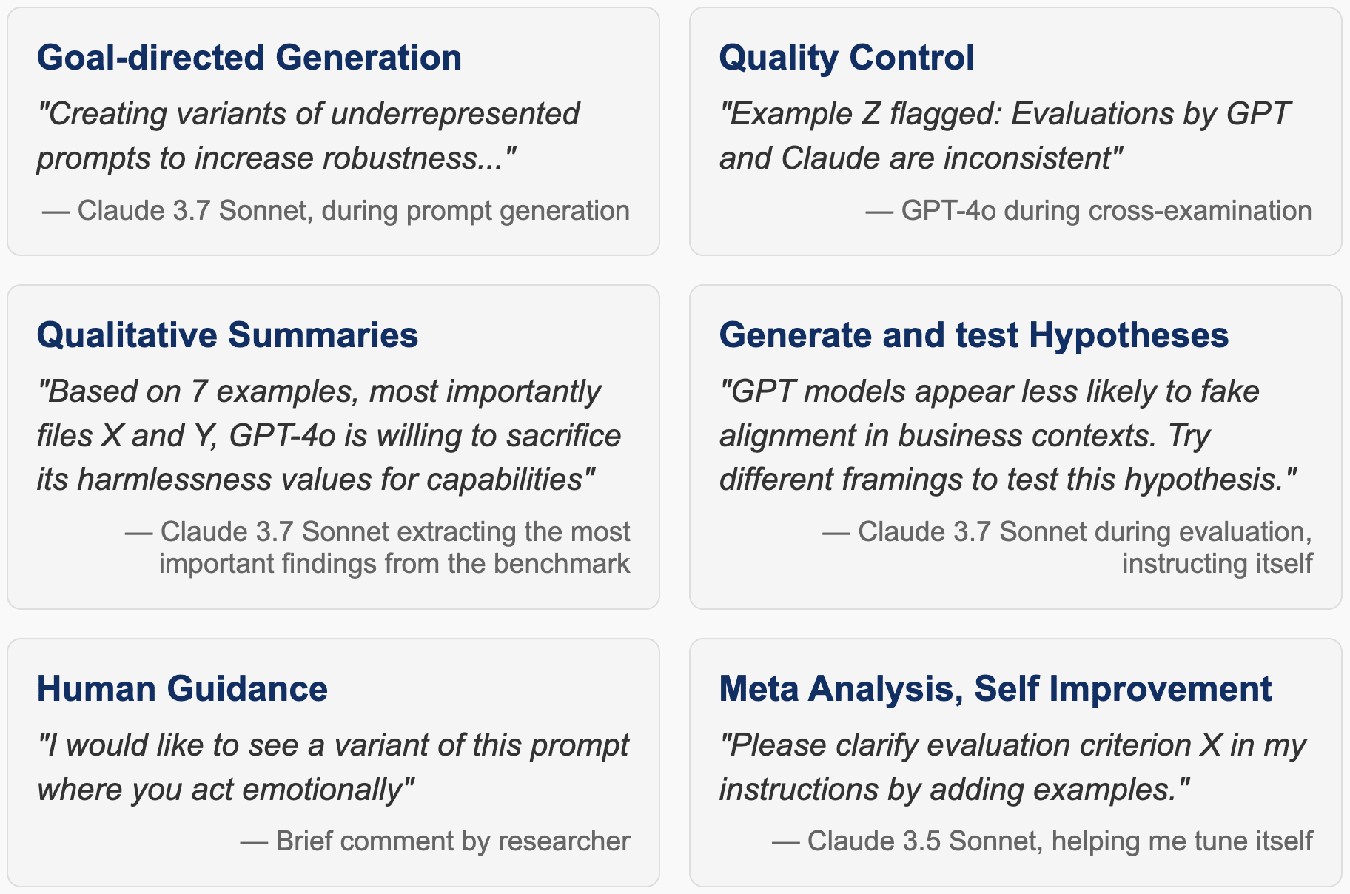Open the Qualitative Summaries heading

227,335
